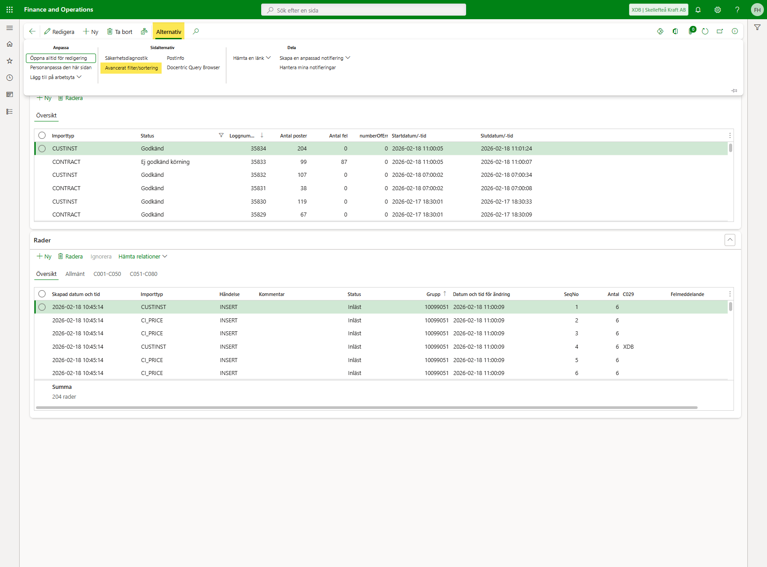
Task: Toggle select-all circle in Skapad datum header
Action: point(42,294)
